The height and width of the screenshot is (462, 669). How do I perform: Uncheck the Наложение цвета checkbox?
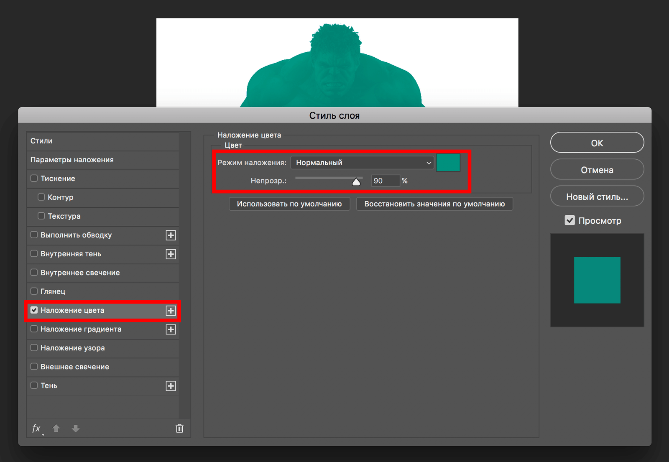pos(34,310)
